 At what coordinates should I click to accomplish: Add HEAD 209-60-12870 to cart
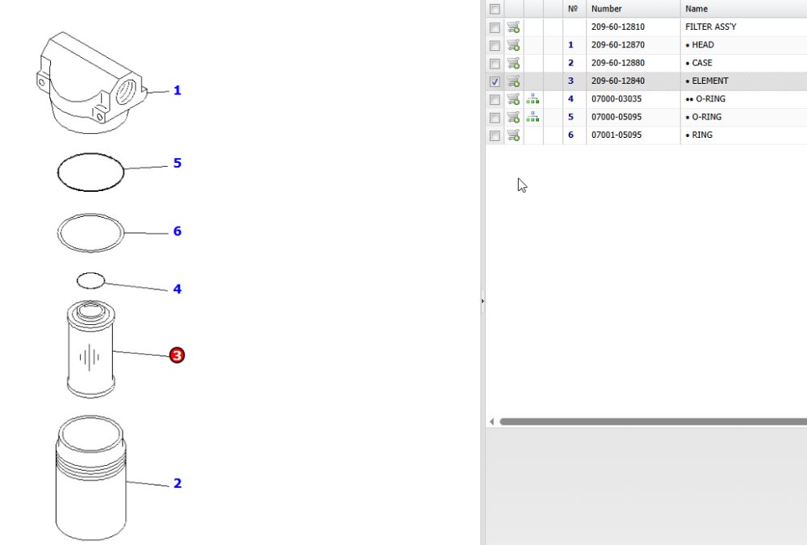pos(513,44)
